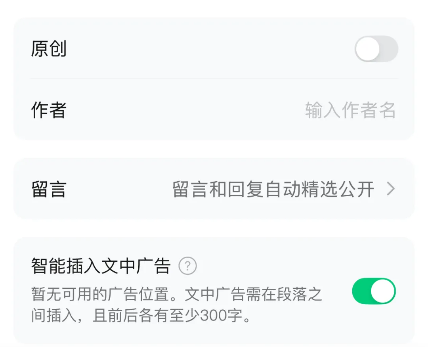428x347 pixels.
Task: Tap the green track of the ad insertion switch
Action: [361, 291]
